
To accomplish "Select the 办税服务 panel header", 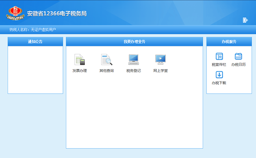I will click(229, 42).
